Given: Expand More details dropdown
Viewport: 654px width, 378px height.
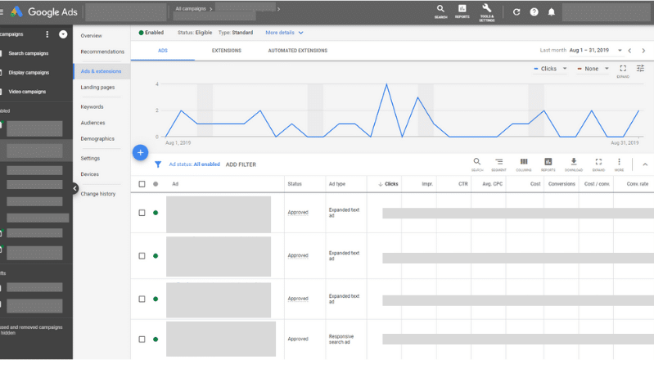Looking at the screenshot, I should 285,33.
